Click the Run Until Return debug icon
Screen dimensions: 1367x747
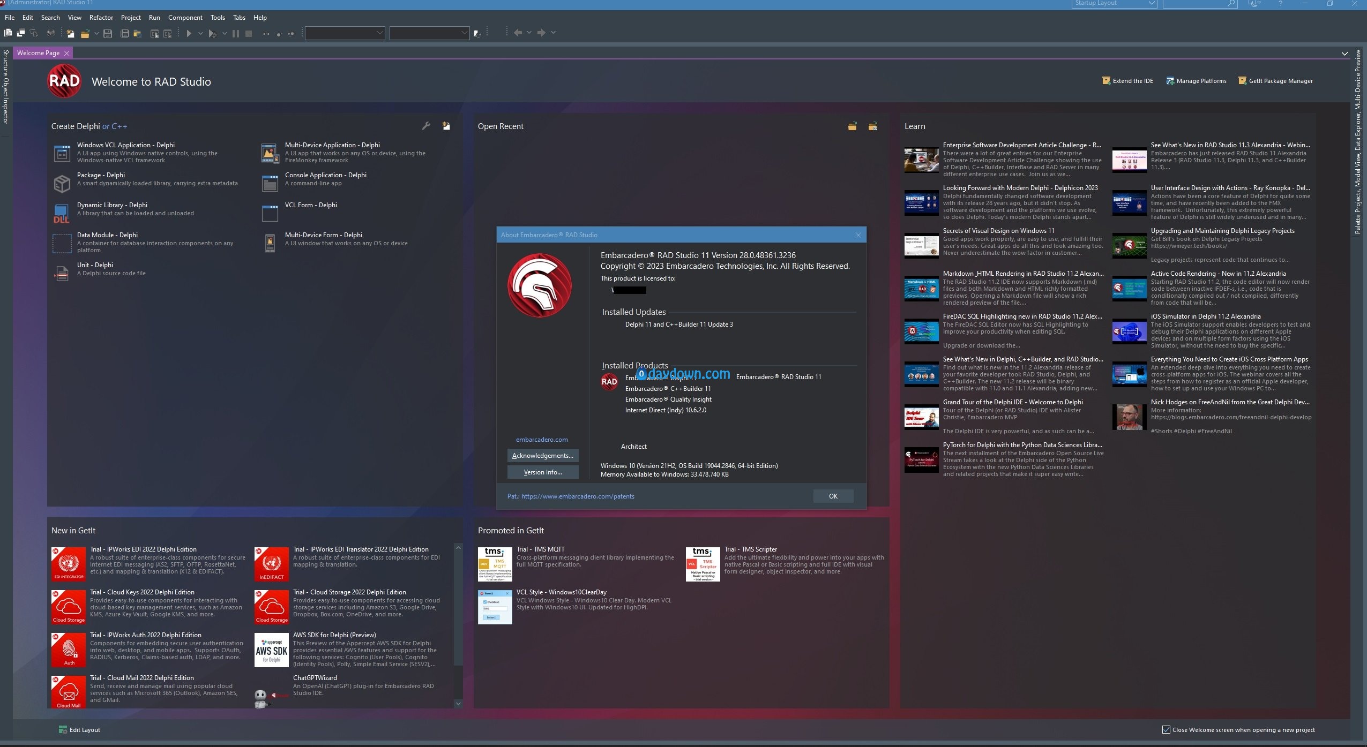pyautogui.click(x=291, y=33)
